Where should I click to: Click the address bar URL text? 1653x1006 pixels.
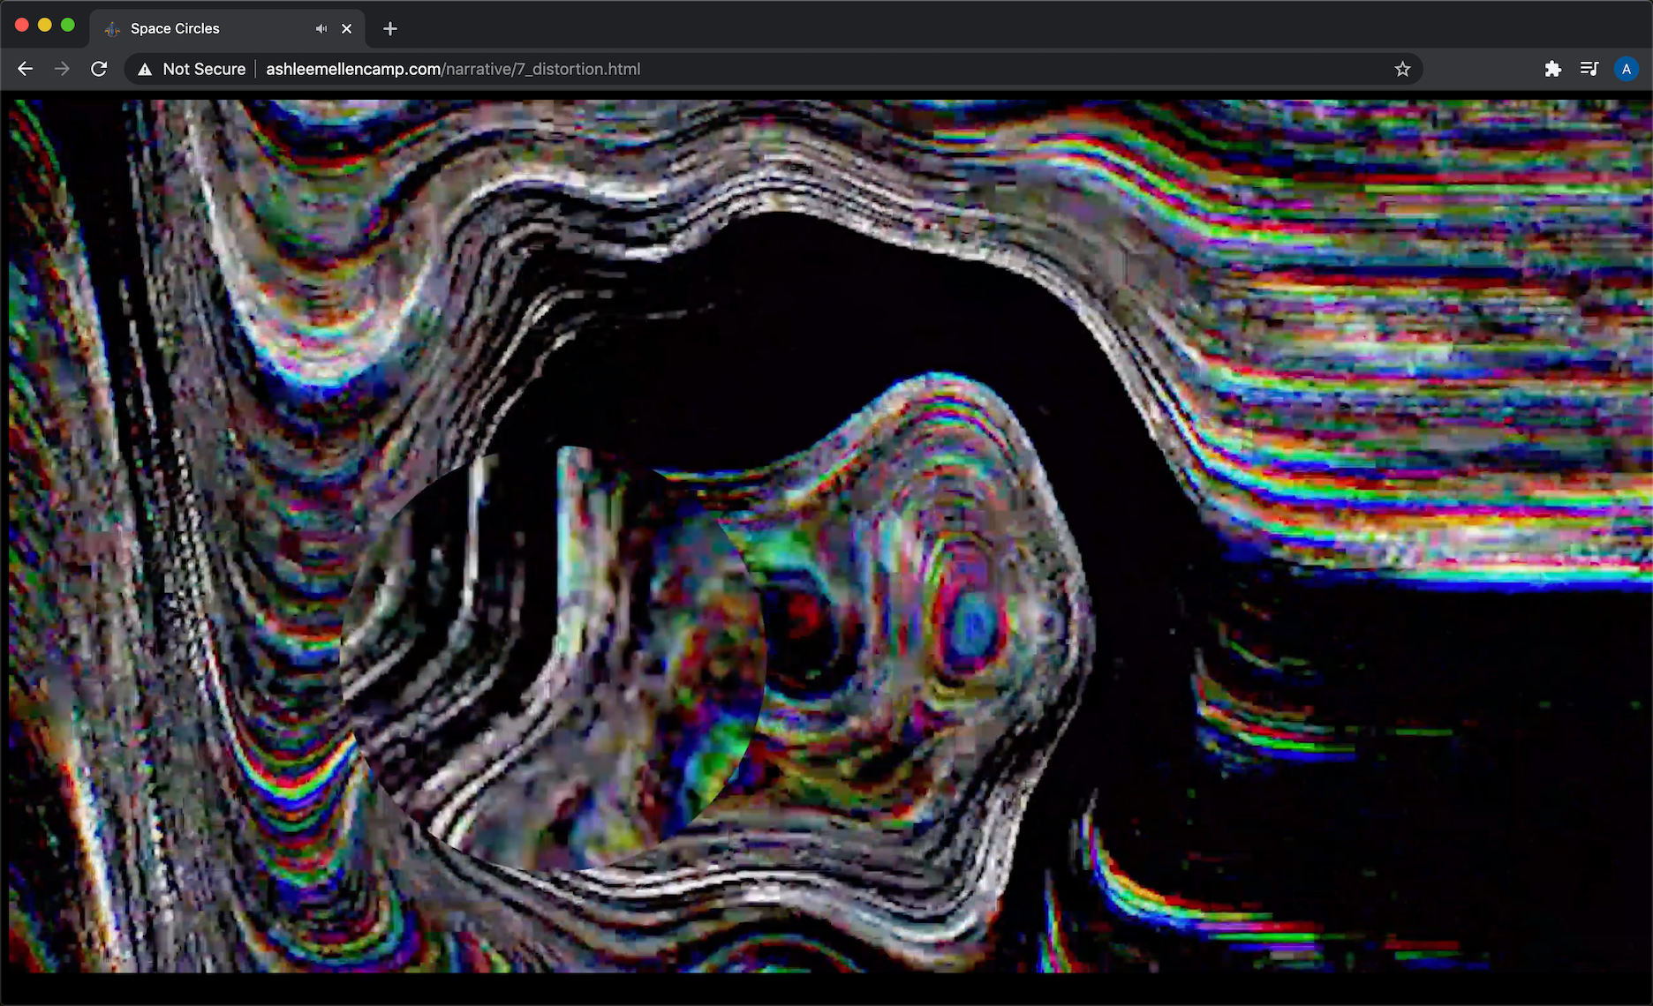point(452,69)
